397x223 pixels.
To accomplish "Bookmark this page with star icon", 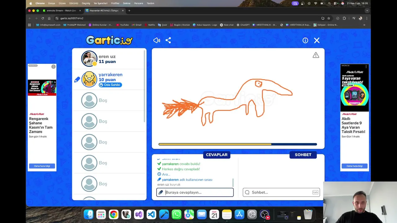I will click(329, 18).
